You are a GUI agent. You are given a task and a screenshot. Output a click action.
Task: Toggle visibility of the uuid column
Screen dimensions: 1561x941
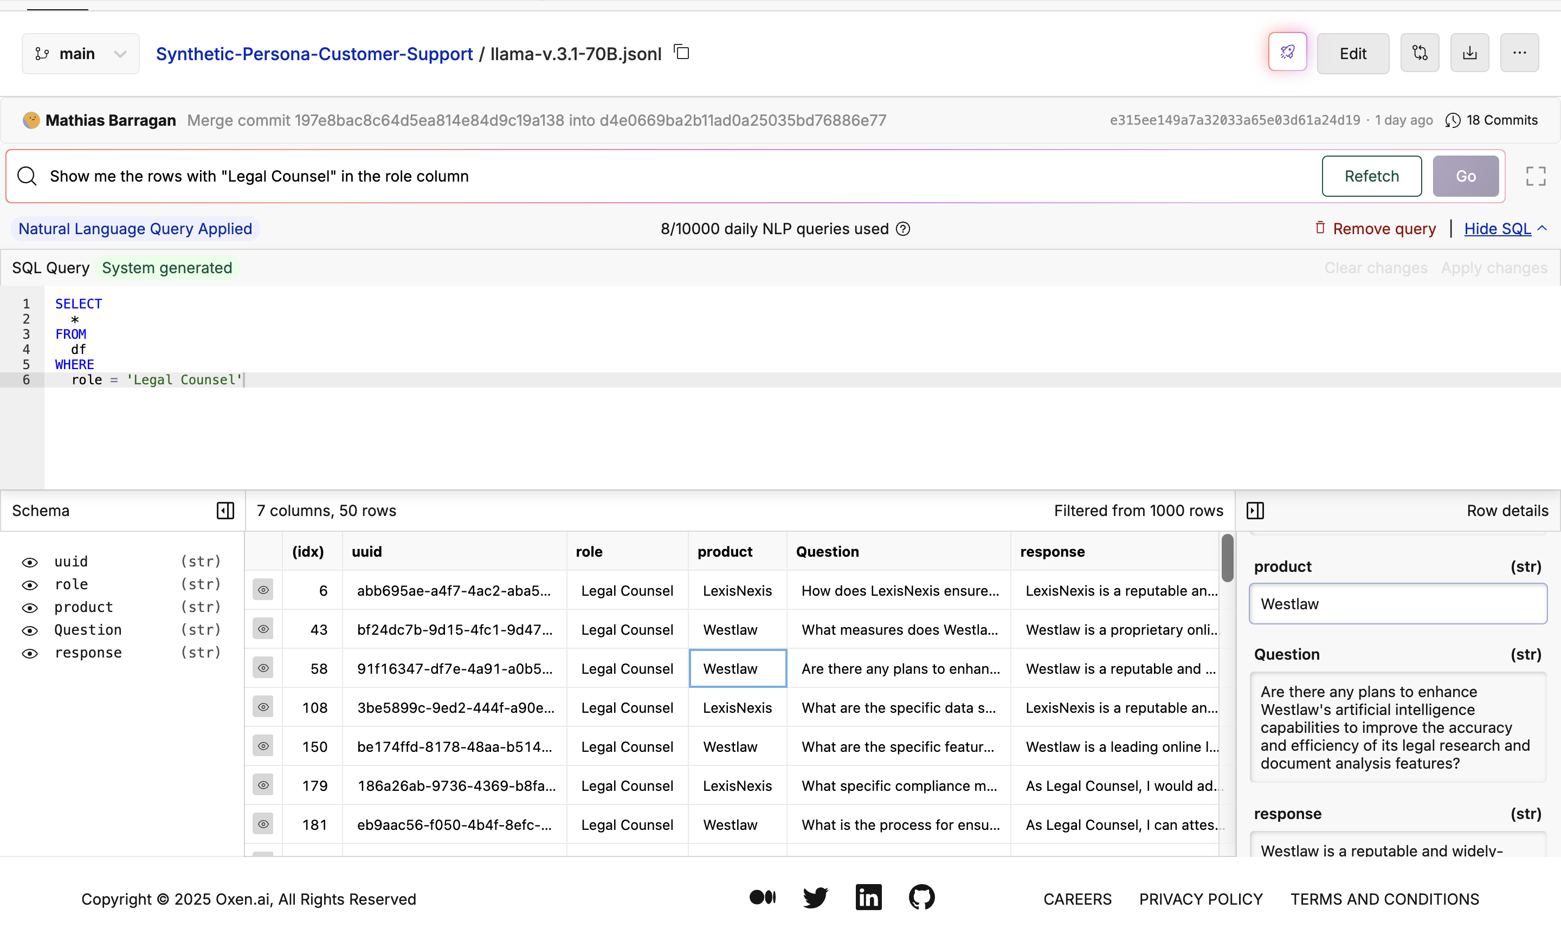tap(30, 562)
